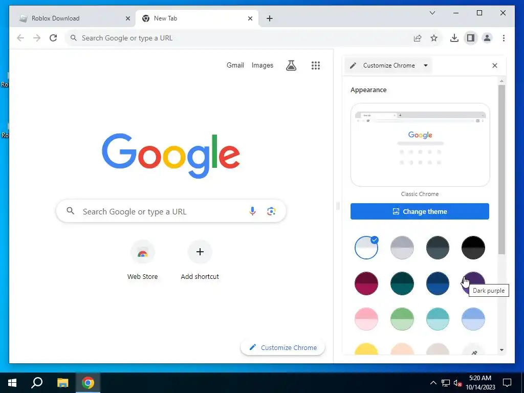Expand the Customize Chrome panel dropdown
524x393 pixels.
pyautogui.click(x=425, y=65)
